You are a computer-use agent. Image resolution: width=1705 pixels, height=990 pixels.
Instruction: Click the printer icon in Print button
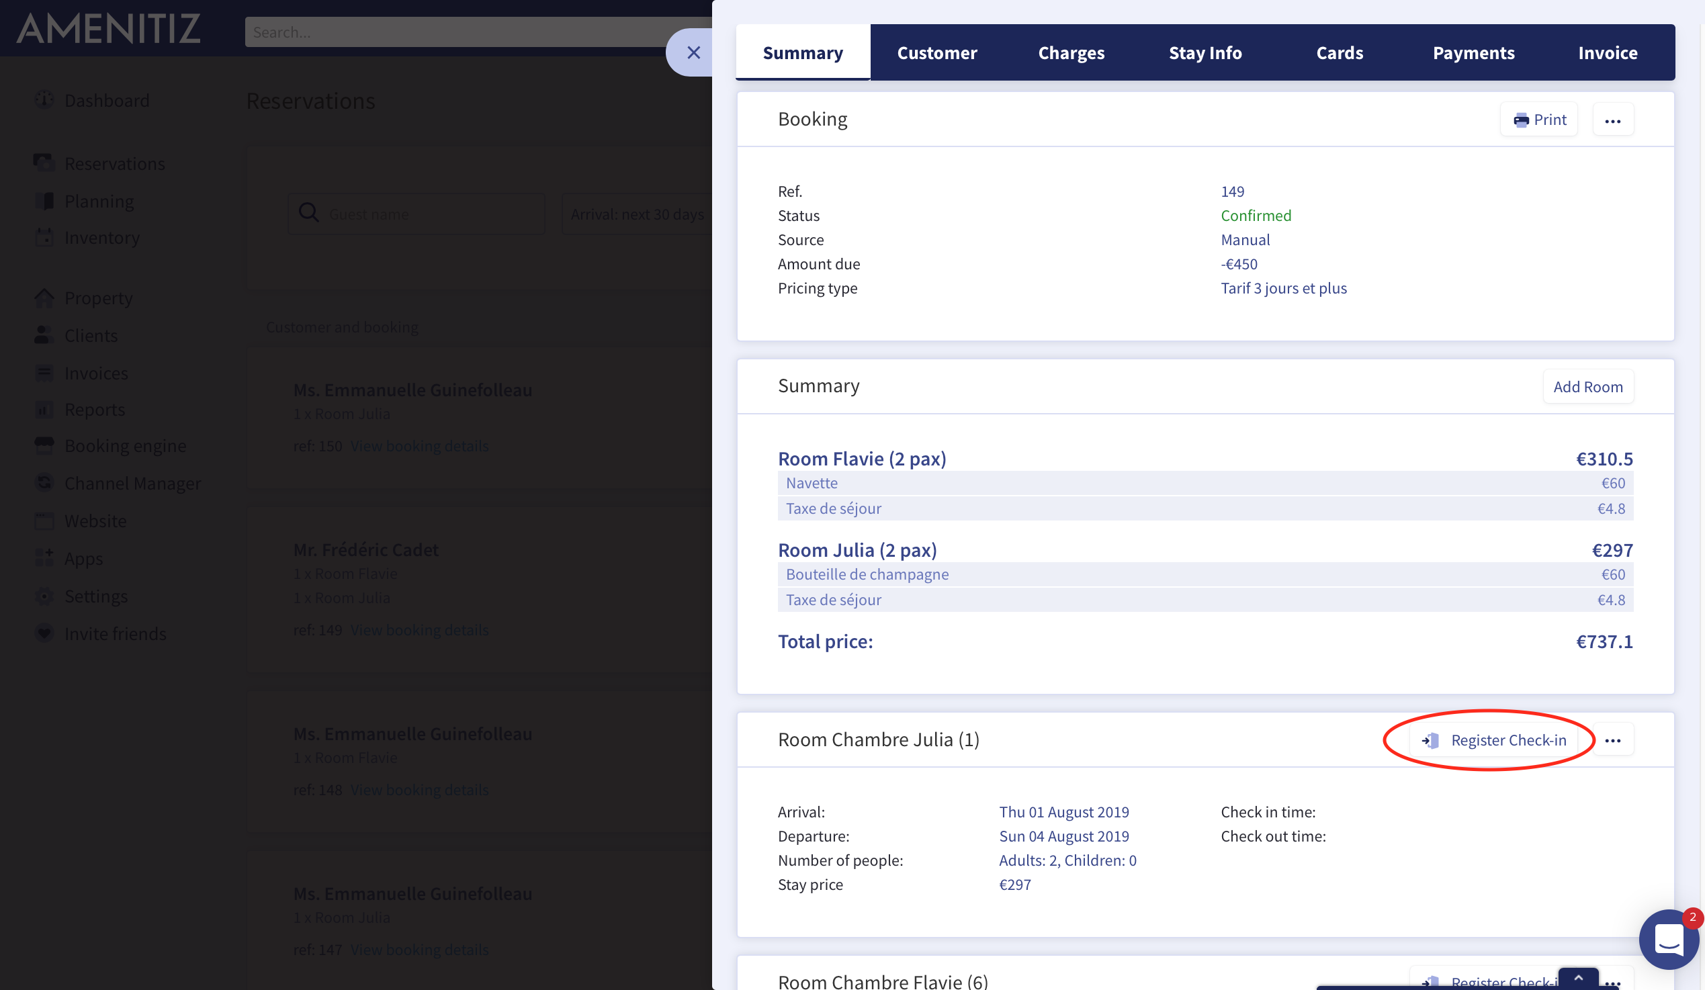(1521, 120)
